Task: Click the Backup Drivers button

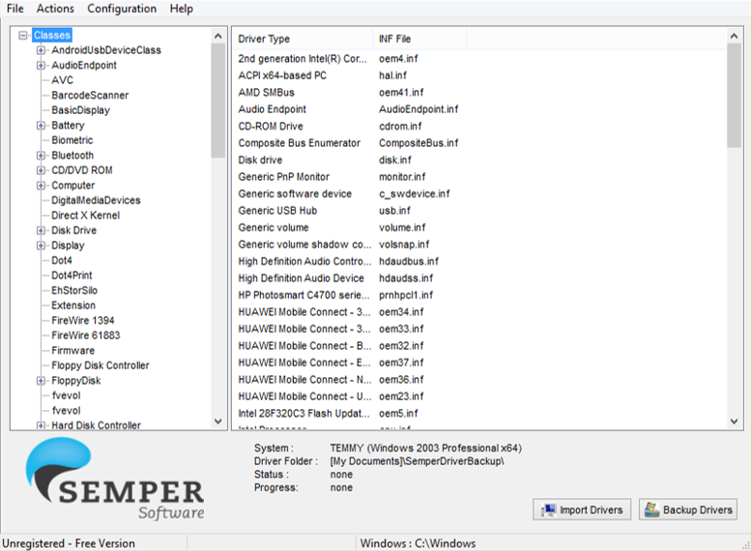Action: (688, 509)
